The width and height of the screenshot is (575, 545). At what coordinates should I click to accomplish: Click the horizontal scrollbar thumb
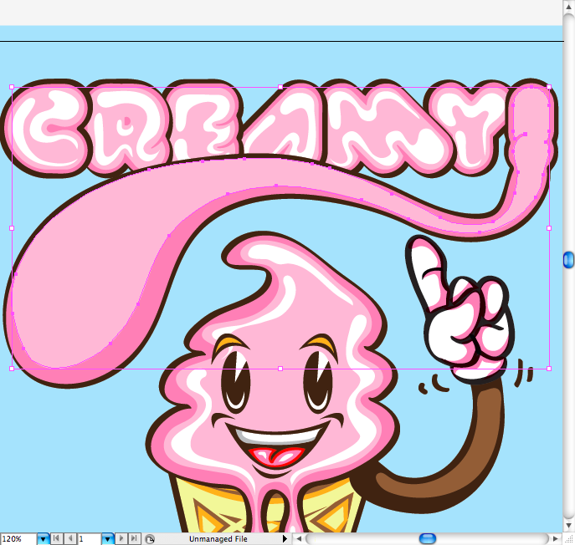pyautogui.click(x=428, y=539)
